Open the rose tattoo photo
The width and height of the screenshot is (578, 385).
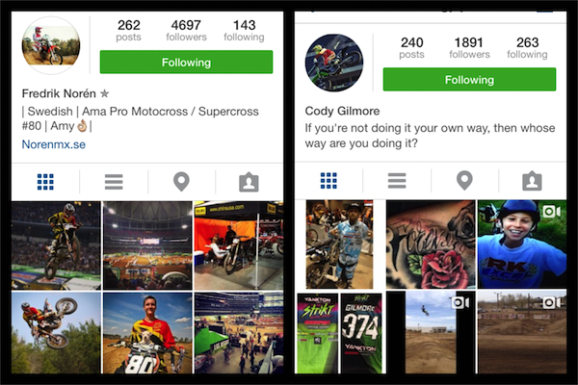point(431,244)
